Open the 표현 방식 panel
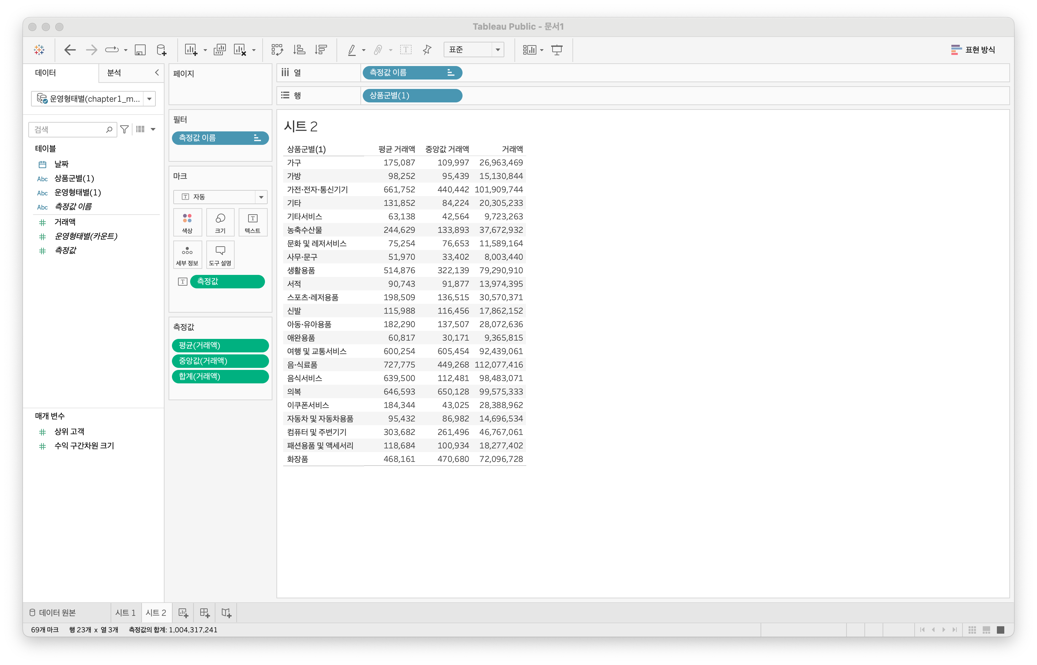The width and height of the screenshot is (1037, 665). click(973, 50)
